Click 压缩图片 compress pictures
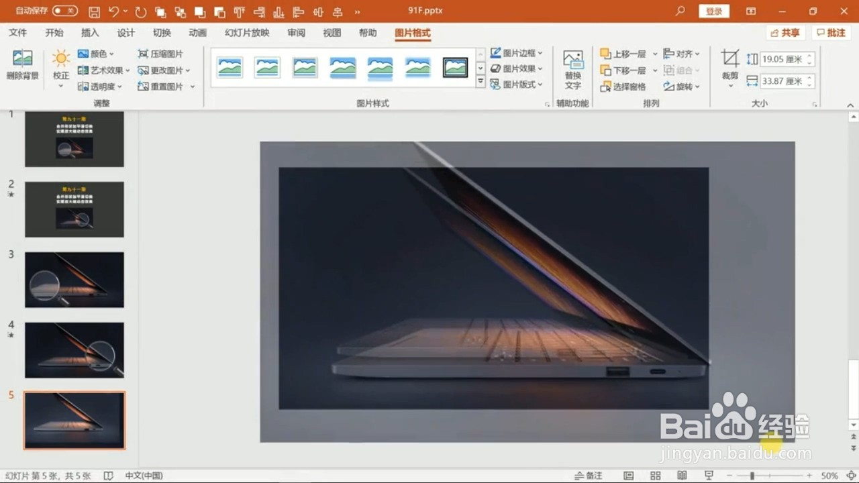Image resolution: width=859 pixels, height=483 pixels. pyautogui.click(x=160, y=54)
